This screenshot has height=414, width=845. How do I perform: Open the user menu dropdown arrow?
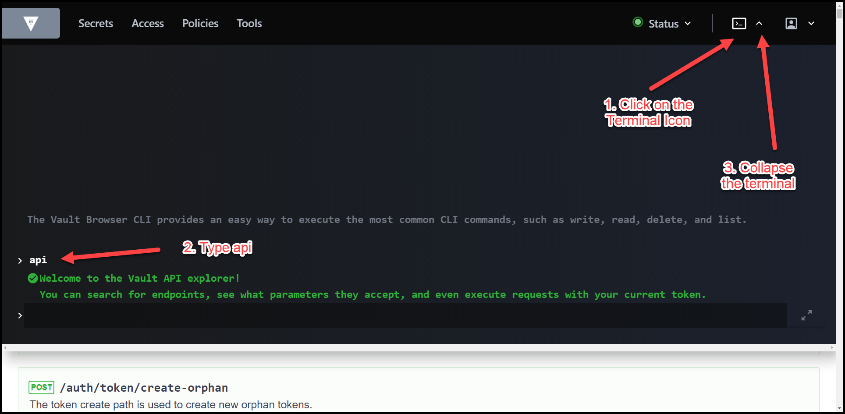pos(811,23)
